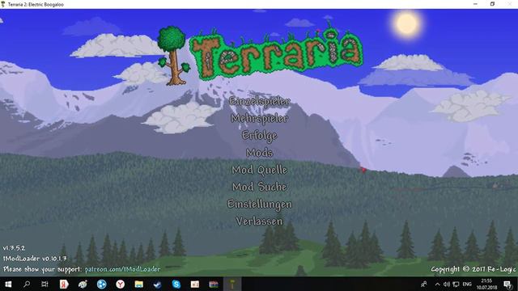Open the Mehrspieler menu
518x291 pixels.
[259, 119]
